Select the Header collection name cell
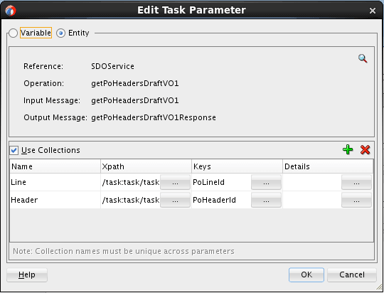 click(55, 200)
